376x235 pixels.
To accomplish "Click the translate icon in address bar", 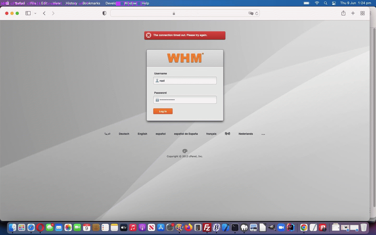I will click(251, 13).
